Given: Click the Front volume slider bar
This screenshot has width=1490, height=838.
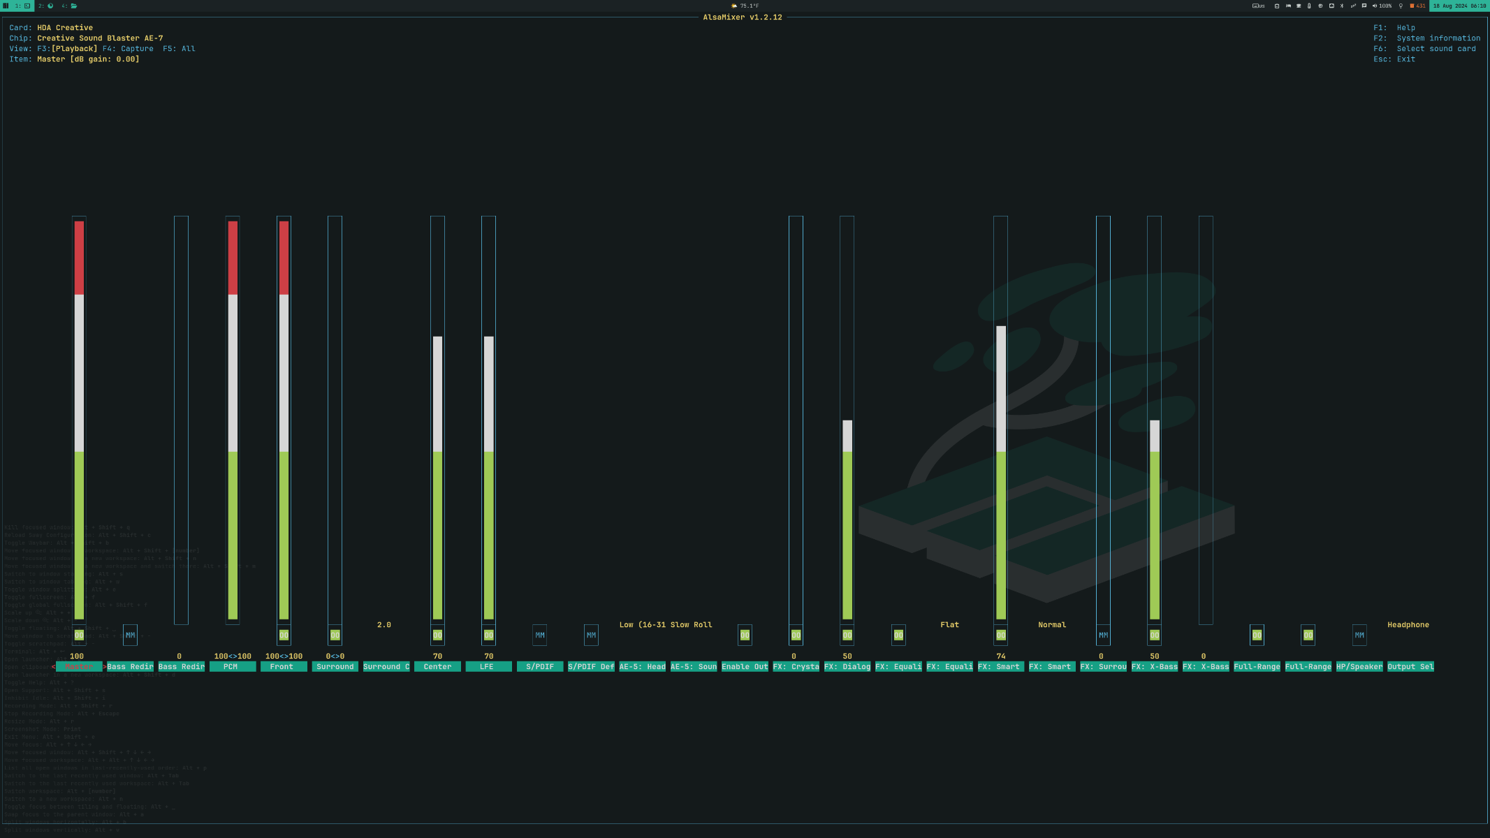Looking at the screenshot, I should 284,419.
